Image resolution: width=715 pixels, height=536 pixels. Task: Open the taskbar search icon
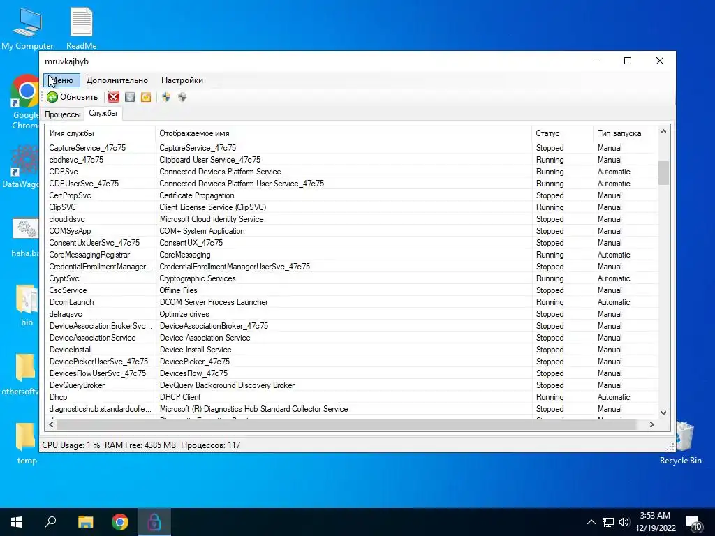coord(50,522)
